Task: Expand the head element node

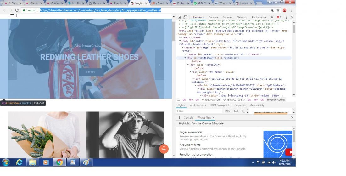Action: click(x=180, y=37)
